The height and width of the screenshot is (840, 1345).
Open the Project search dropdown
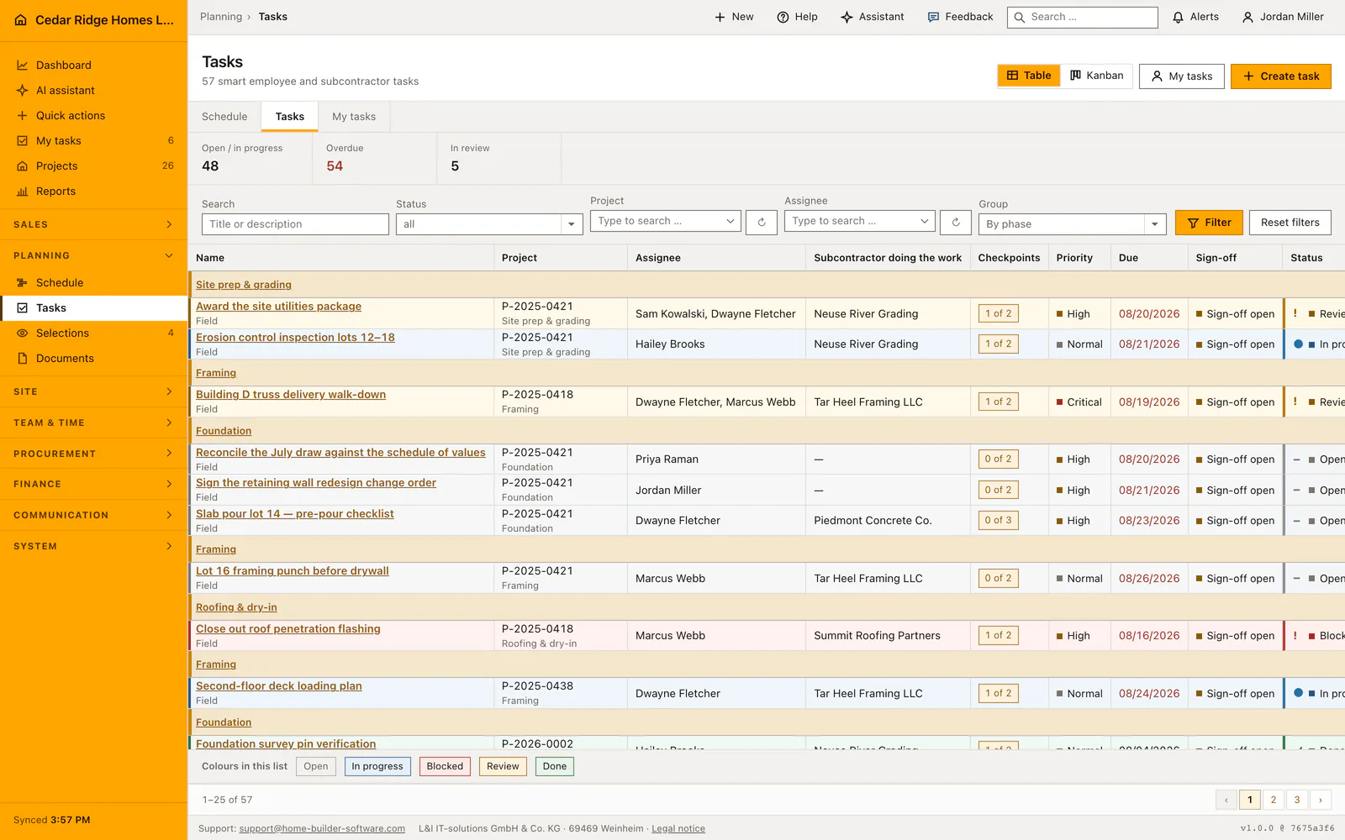(666, 221)
